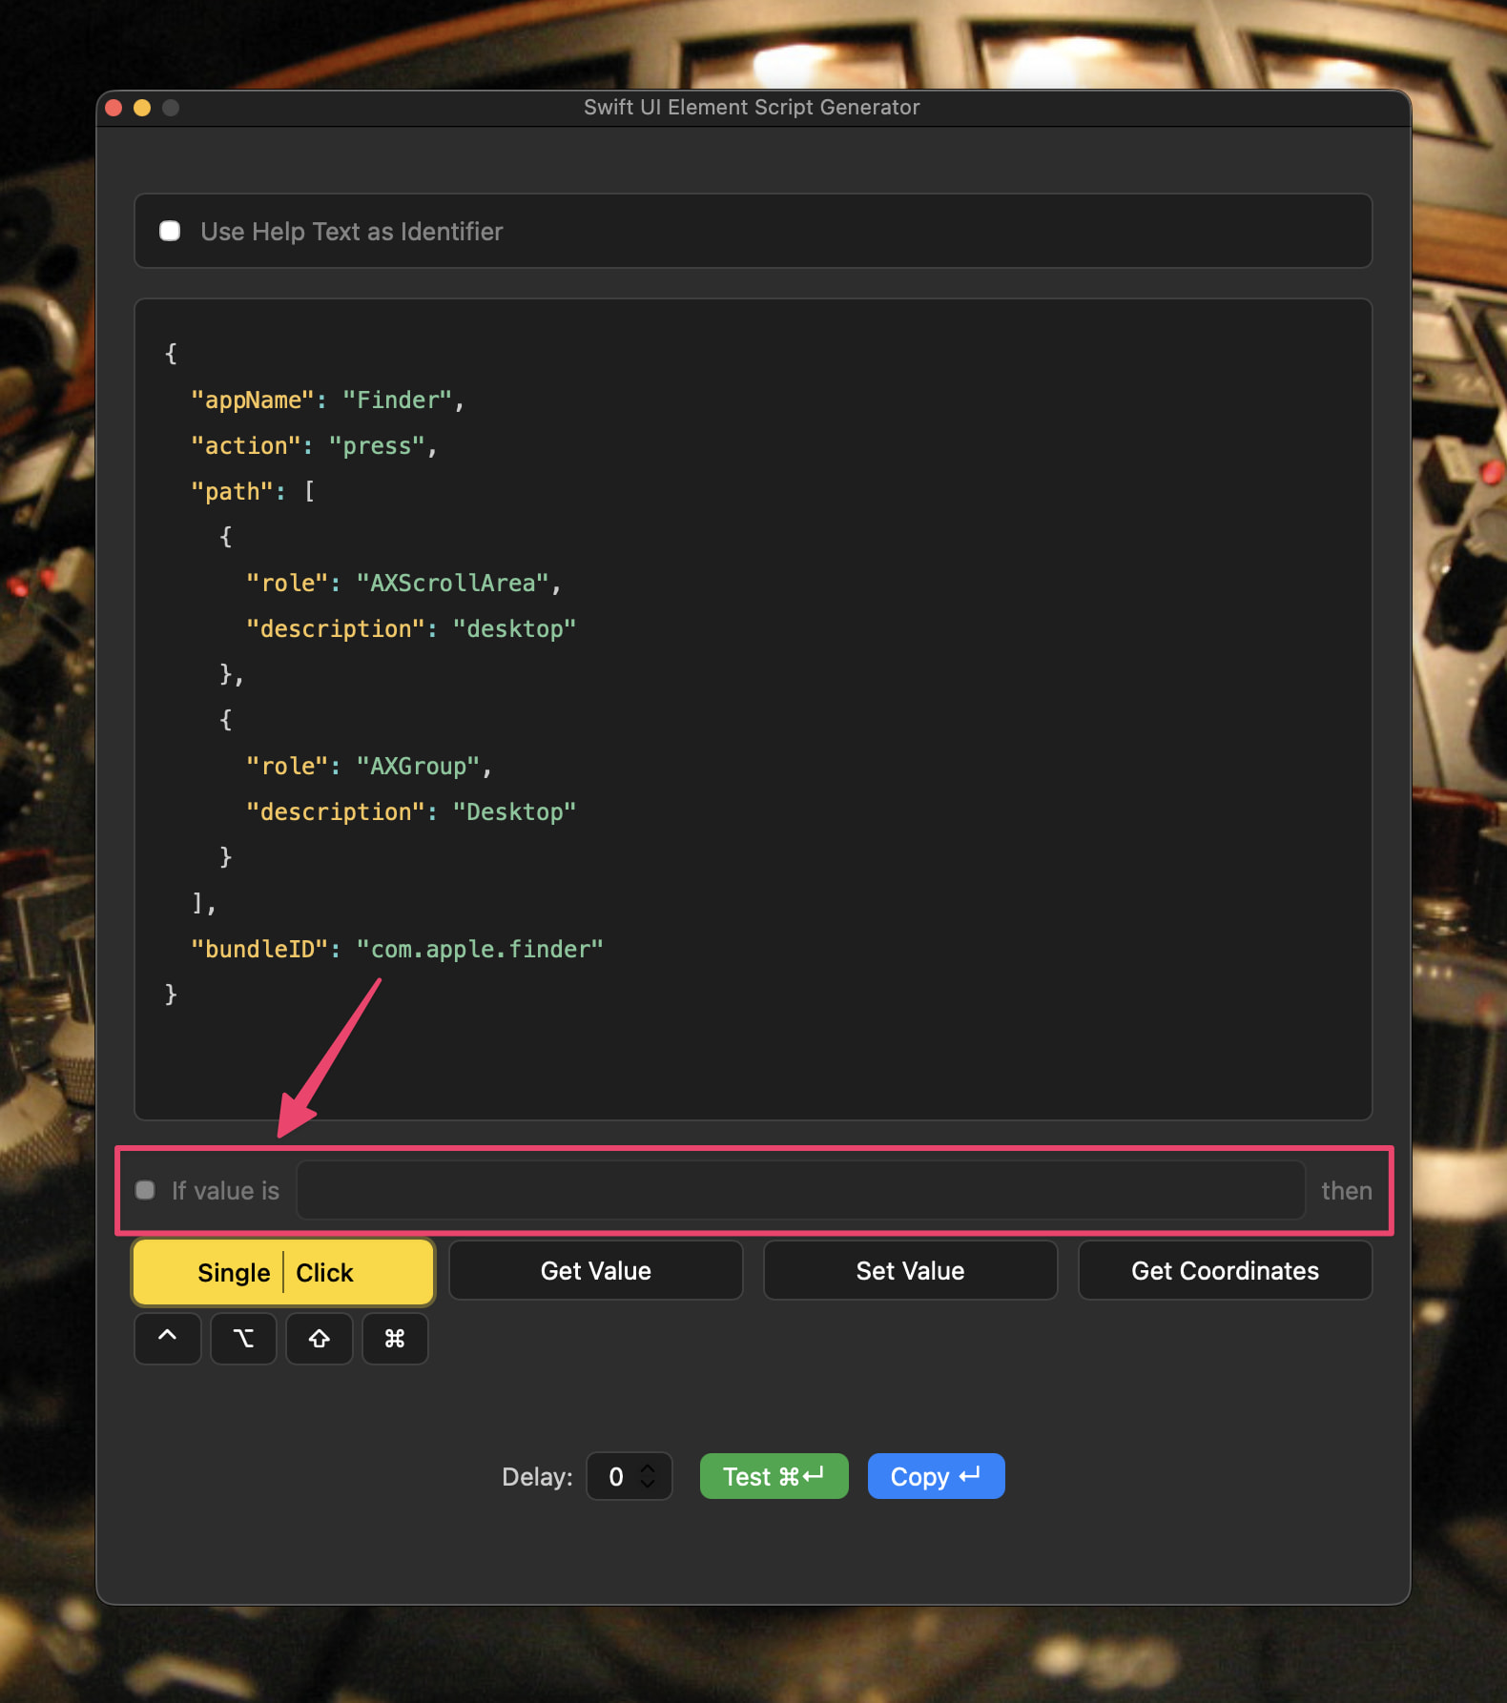The width and height of the screenshot is (1507, 1703).
Task: Check the 'If value is' condition checkbox
Action: tap(145, 1190)
